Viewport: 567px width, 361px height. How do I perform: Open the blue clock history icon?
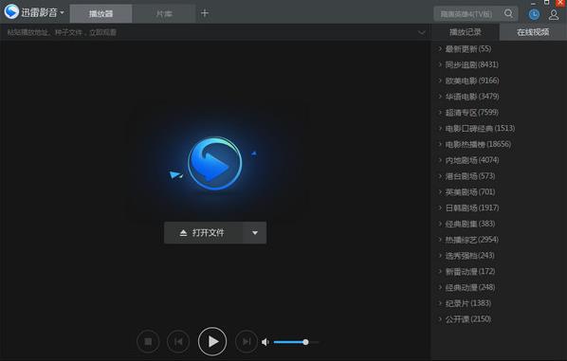(x=534, y=14)
